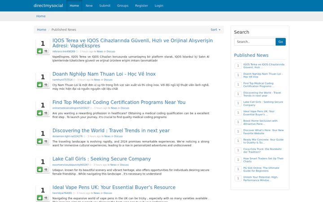The height and width of the screenshot is (202, 323).
Task: Downvote the Ideal Vape Pens UK post
Action: 46,198
